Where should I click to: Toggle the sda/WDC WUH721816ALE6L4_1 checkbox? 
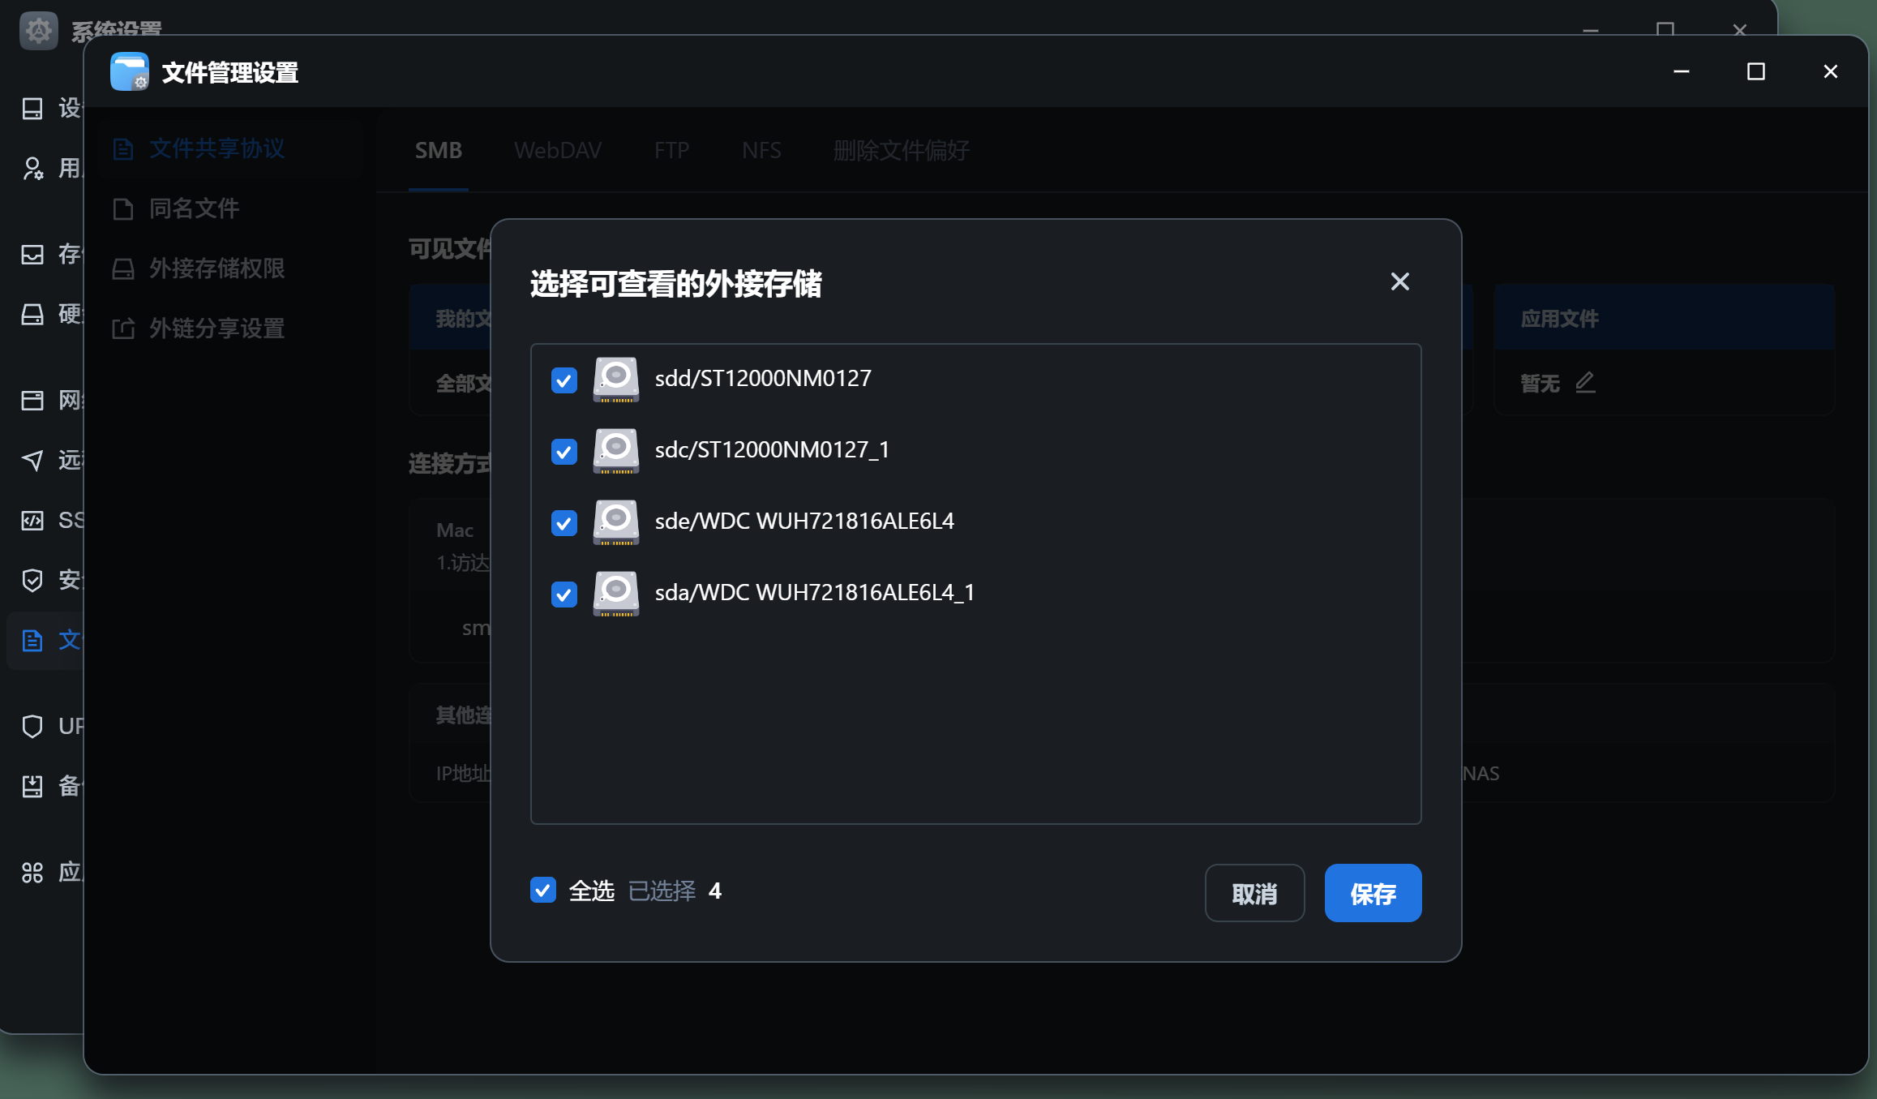(x=564, y=594)
